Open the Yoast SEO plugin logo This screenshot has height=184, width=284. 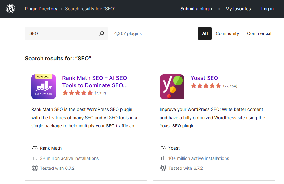pos(172,87)
